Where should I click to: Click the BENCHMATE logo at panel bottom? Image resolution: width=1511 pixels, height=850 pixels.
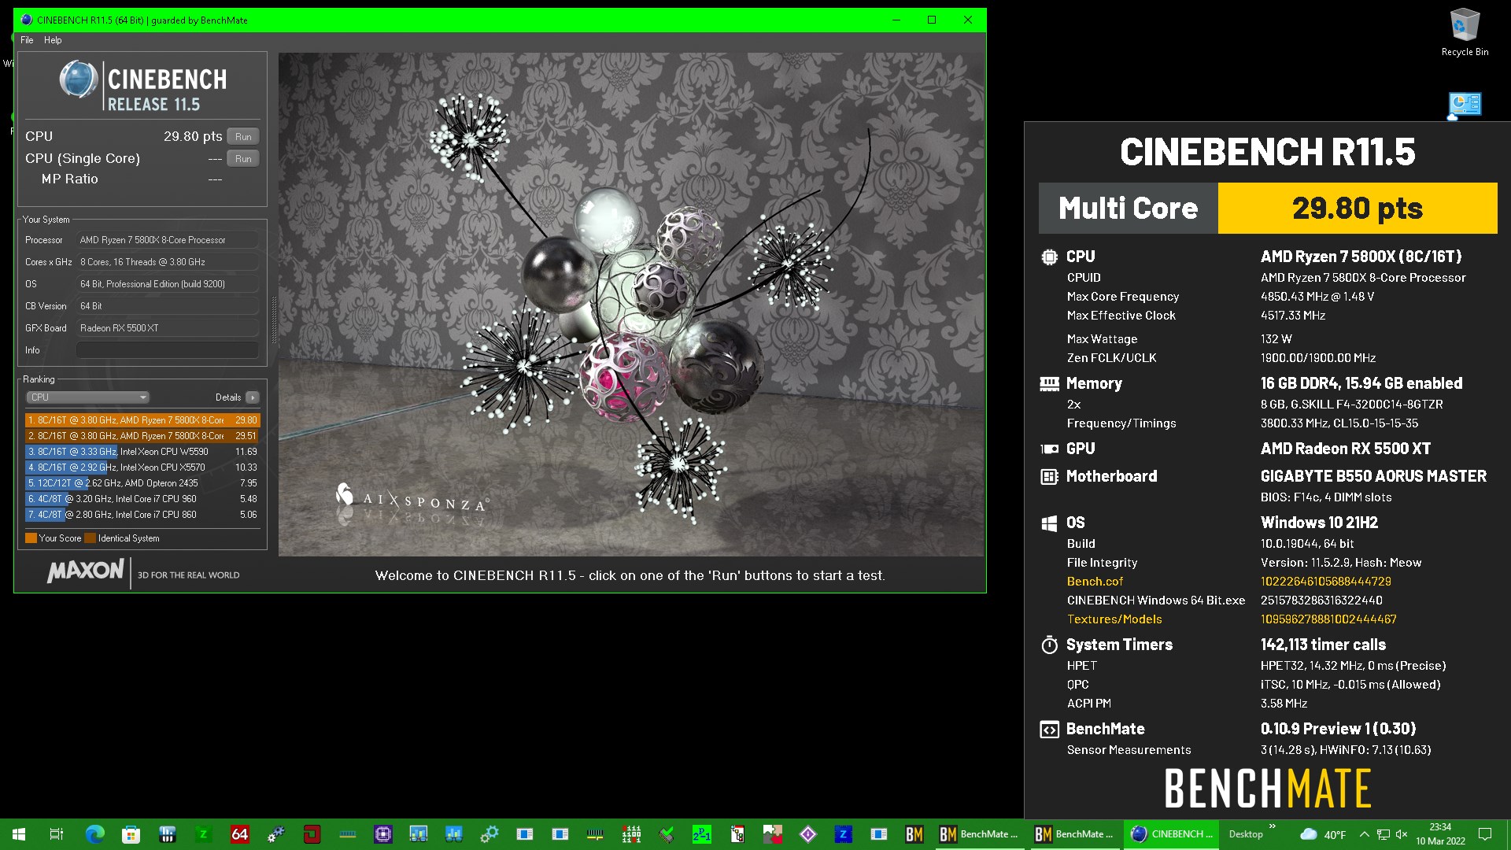point(1268,789)
